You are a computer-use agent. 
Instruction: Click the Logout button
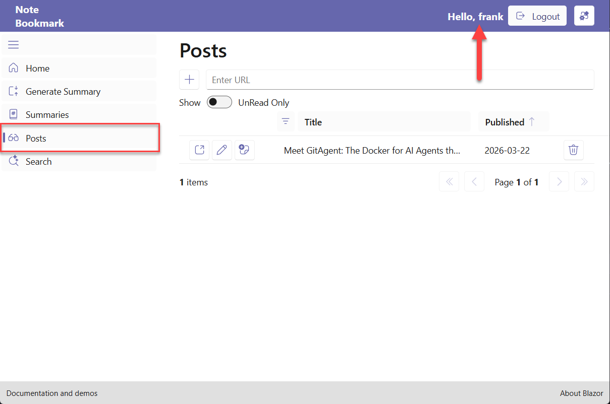tap(537, 16)
